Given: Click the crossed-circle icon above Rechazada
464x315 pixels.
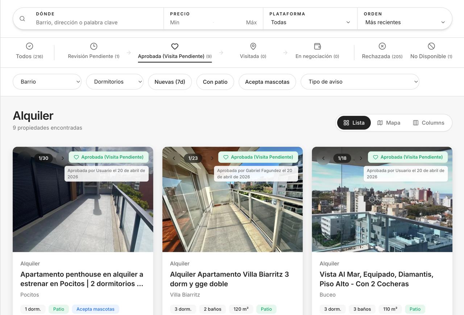Looking at the screenshot, I should (382, 46).
